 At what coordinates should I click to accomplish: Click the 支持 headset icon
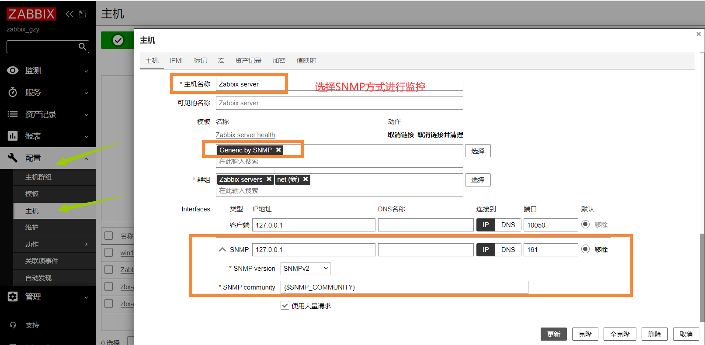[x=13, y=325]
